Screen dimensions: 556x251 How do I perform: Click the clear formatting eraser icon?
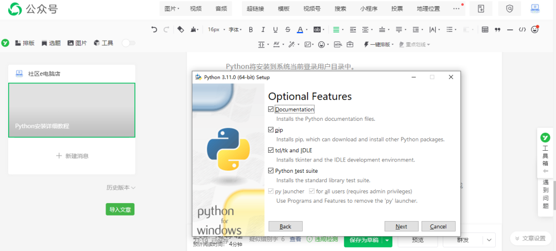(x=181, y=30)
